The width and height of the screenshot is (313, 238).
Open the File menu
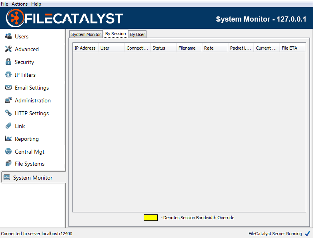pos(4,4)
